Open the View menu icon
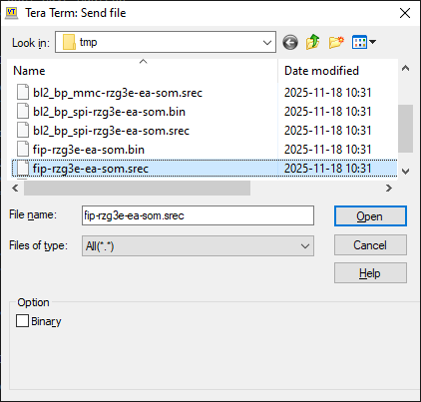The width and height of the screenshot is (421, 402). coord(359,42)
